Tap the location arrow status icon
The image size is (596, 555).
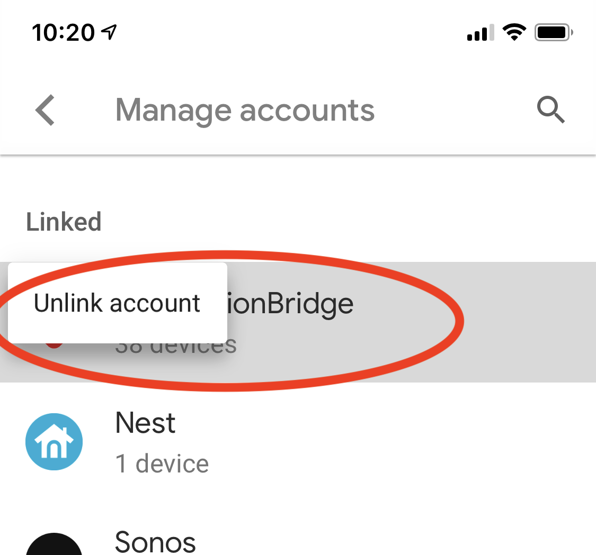[109, 33]
